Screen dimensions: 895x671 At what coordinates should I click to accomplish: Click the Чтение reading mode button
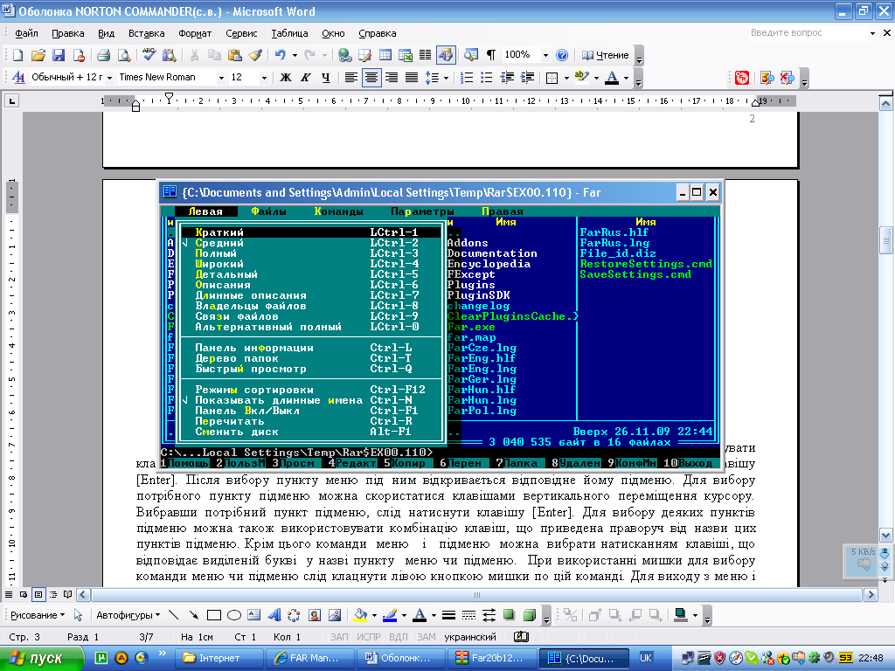coord(606,55)
